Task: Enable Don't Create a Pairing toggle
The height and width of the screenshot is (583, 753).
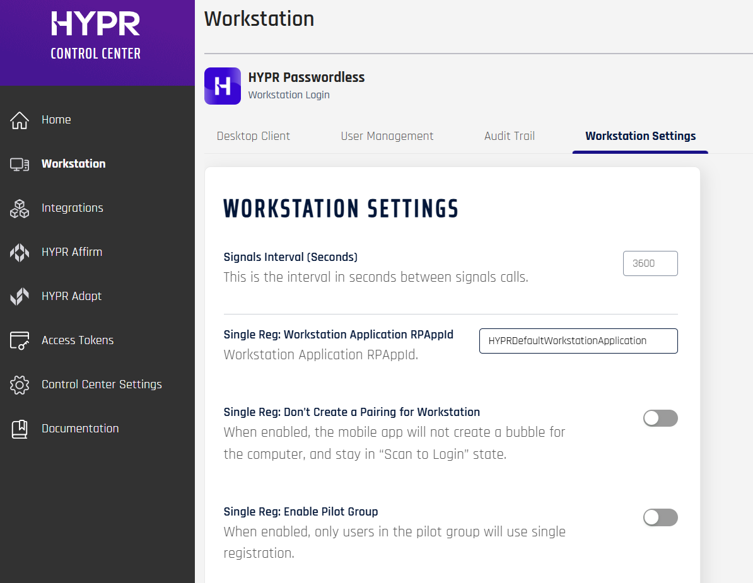Action: click(660, 418)
